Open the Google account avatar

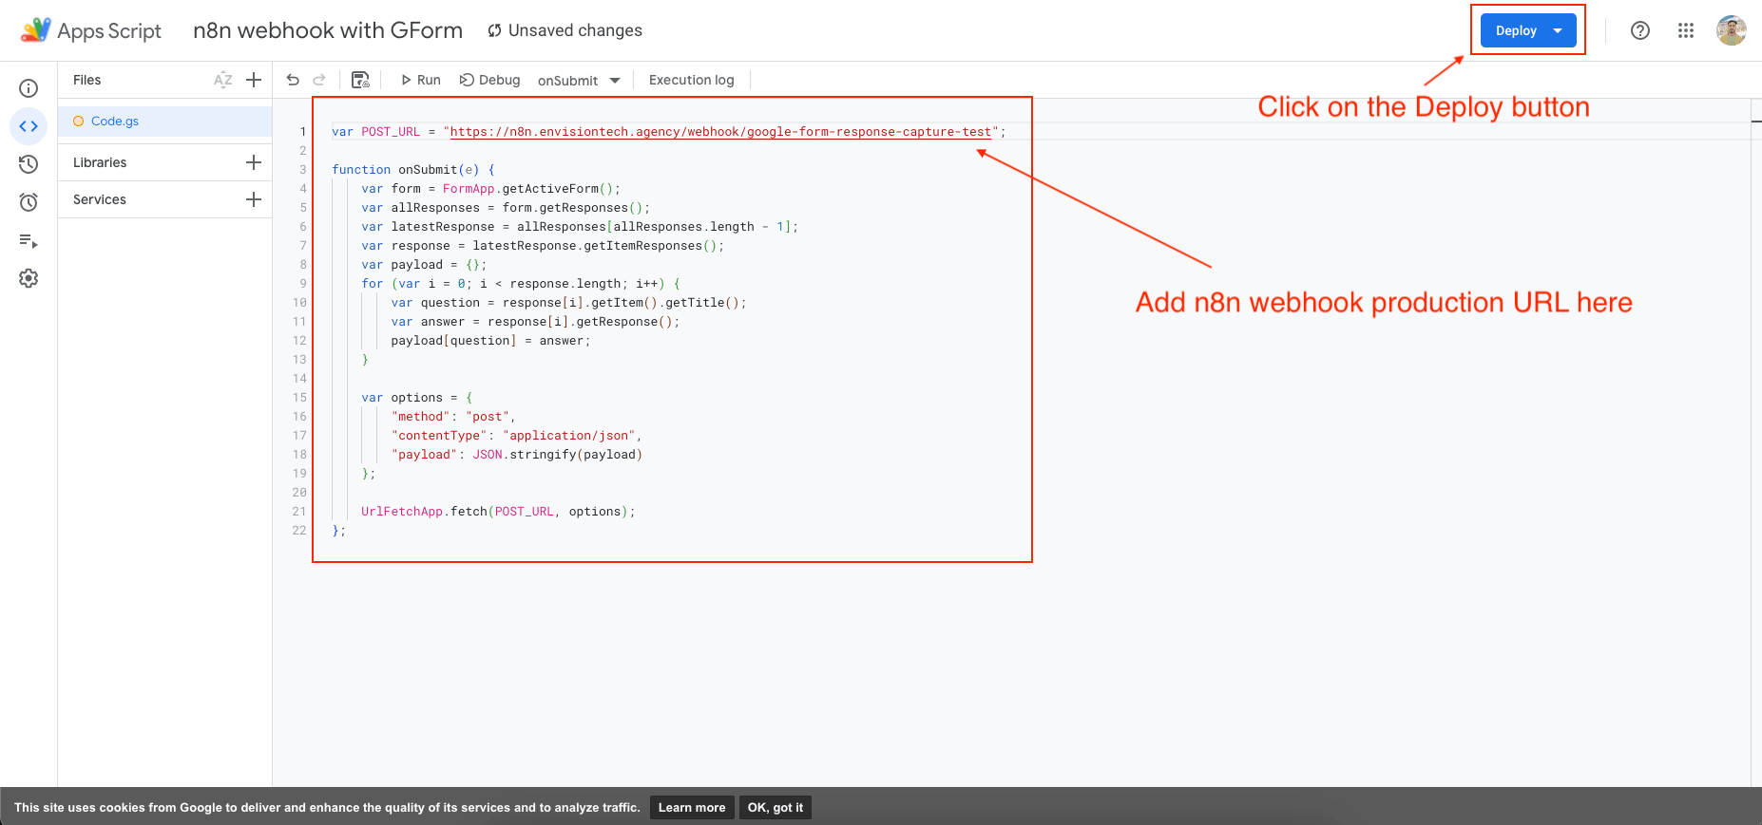[1732, 30]
